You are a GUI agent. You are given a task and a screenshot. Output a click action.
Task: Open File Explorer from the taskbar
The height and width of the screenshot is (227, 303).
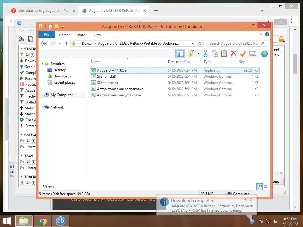pos(24,221)
